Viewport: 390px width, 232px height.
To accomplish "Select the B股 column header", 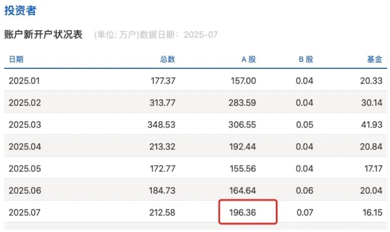I will [x=306, y=59].
